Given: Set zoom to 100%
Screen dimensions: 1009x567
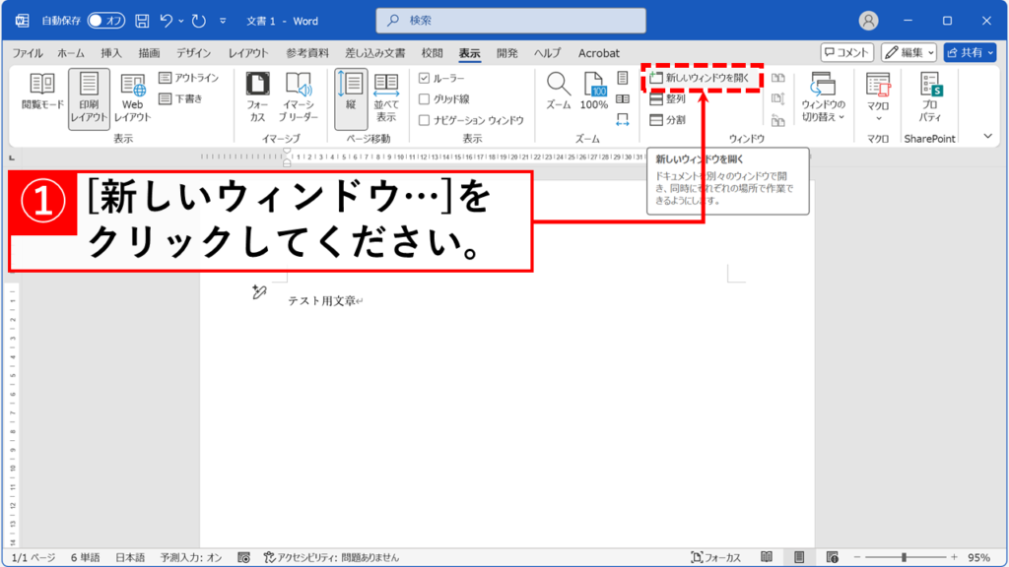Looking at the screenshot, I should coord(593,91).
